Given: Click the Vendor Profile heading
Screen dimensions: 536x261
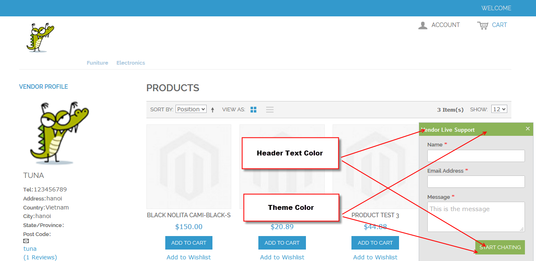Looking at the screenshot, I should pos(43,87).
